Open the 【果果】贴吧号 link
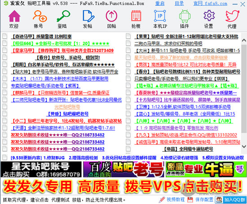 pos(186,37)
